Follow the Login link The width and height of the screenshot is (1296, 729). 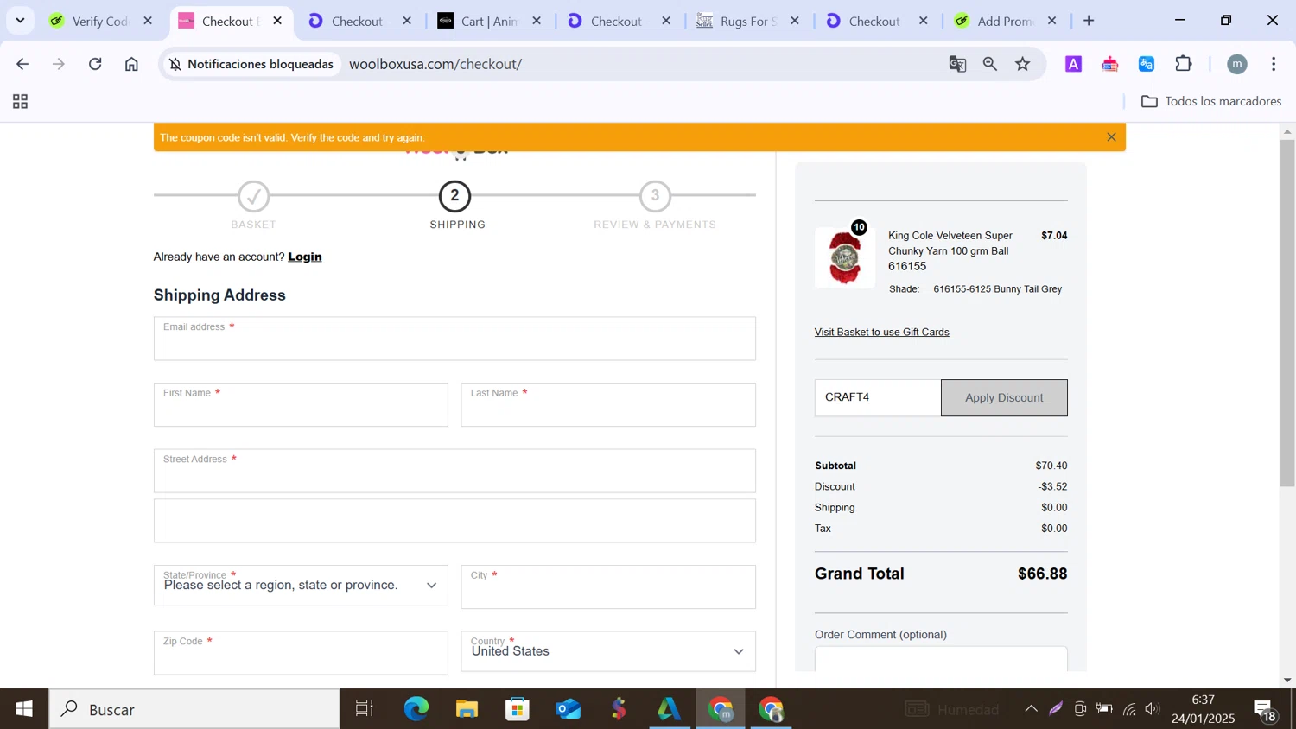pos(304,257)
